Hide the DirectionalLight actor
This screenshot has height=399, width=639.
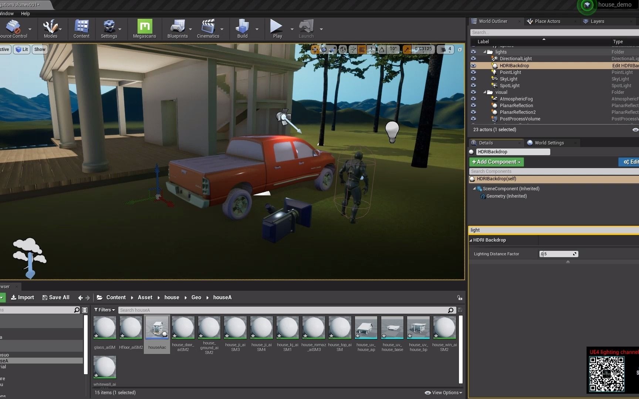coord(473,58)
